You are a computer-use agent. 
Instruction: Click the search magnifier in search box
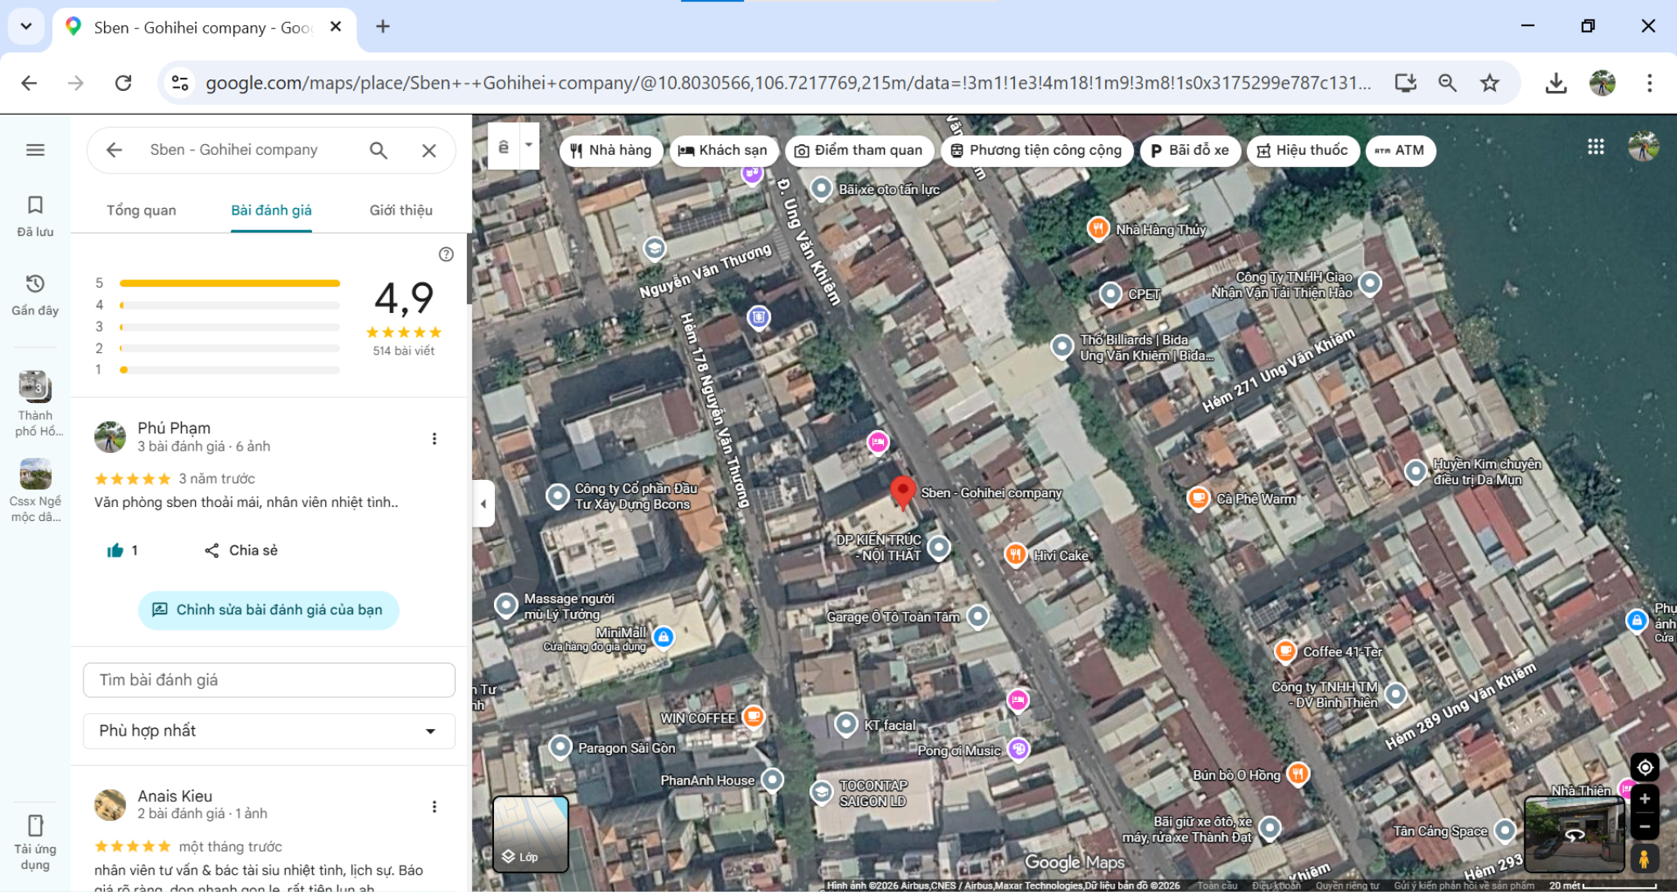click(378, 151)
